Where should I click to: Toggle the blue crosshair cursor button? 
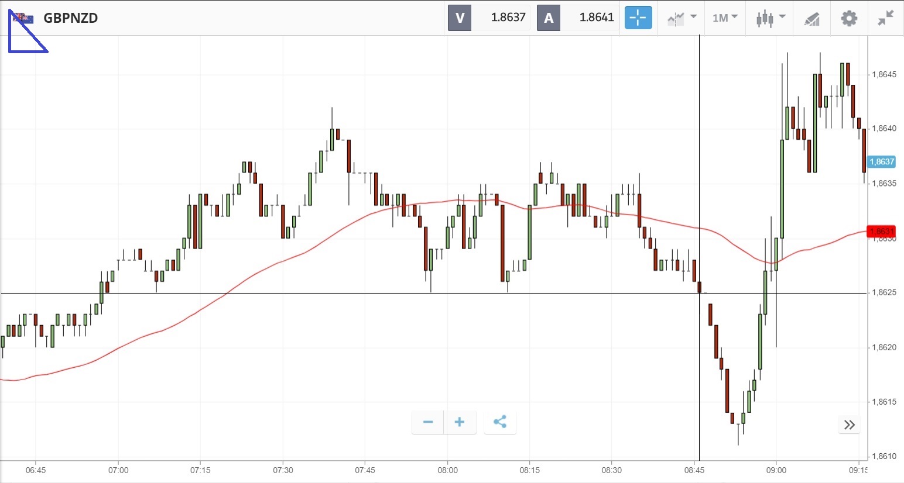(x=638, y=18)
